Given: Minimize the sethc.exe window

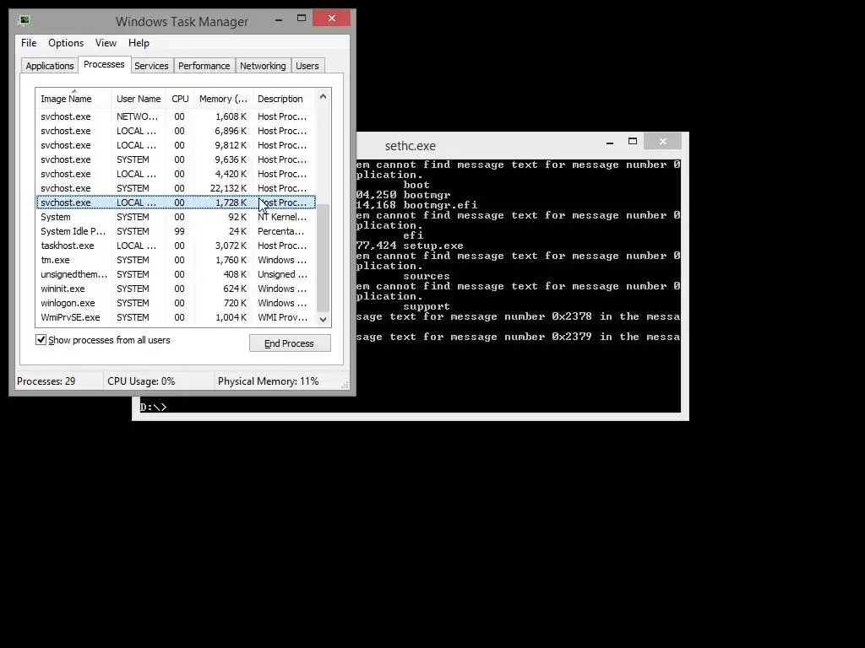Looking at the screenshot, I should [610, 142].
